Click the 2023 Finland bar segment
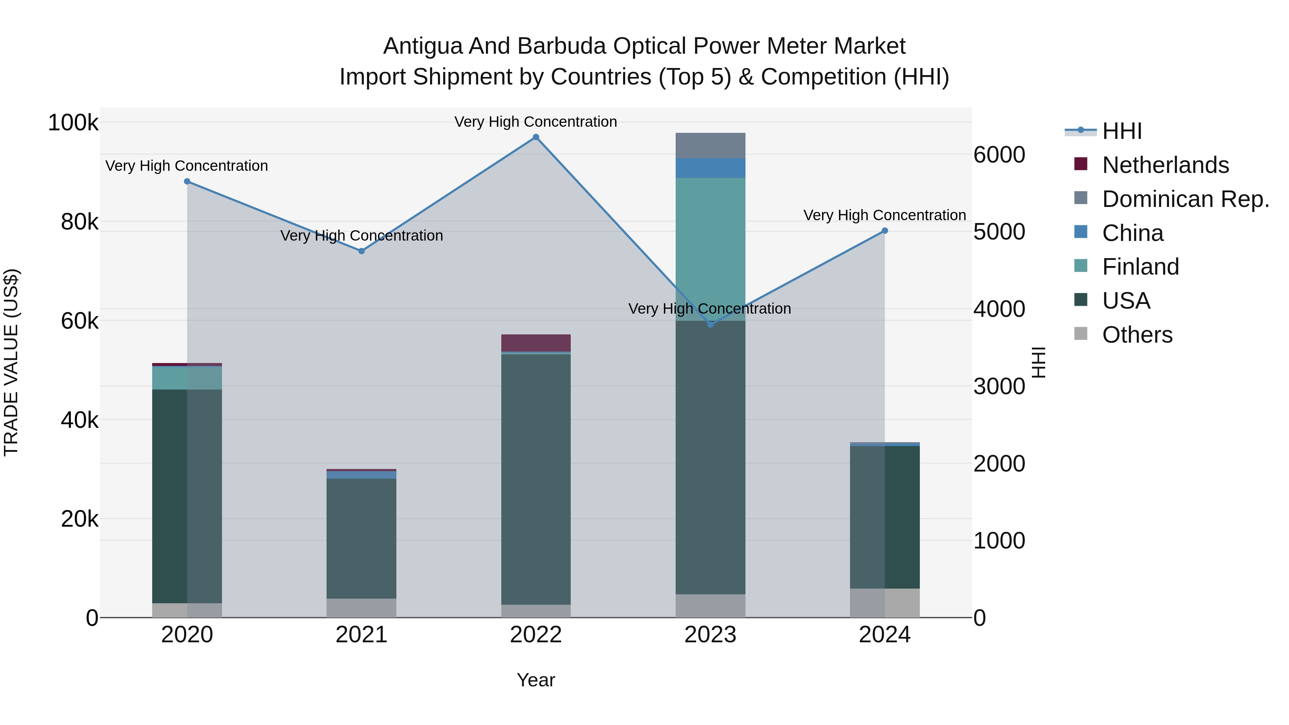This screenshot has width=1289, height=725. coord(710,249)
